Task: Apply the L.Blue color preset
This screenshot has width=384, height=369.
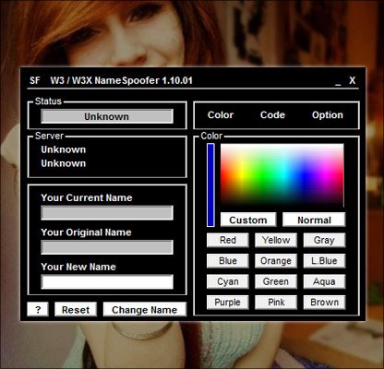Action: click(324, 261)
